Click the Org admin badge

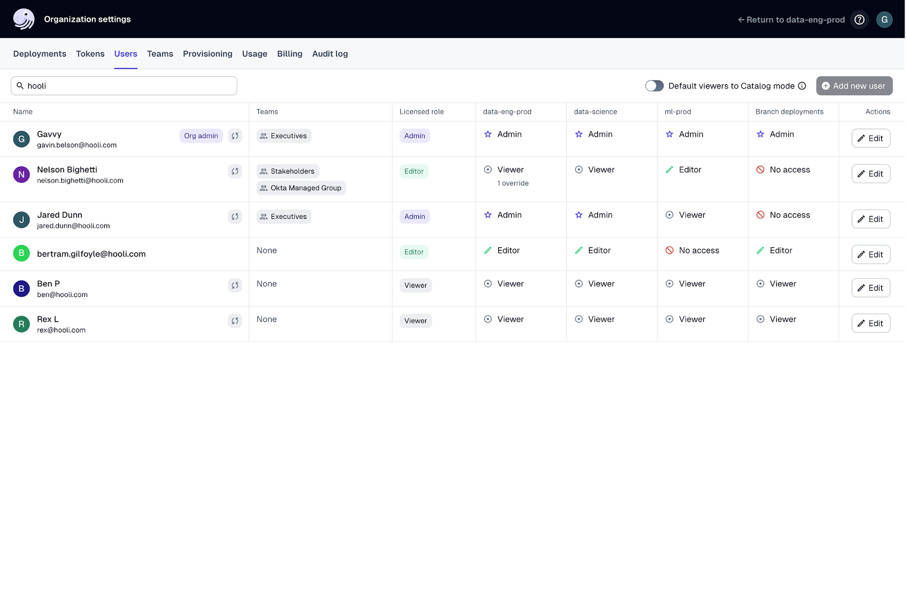[x=202, y=136]
